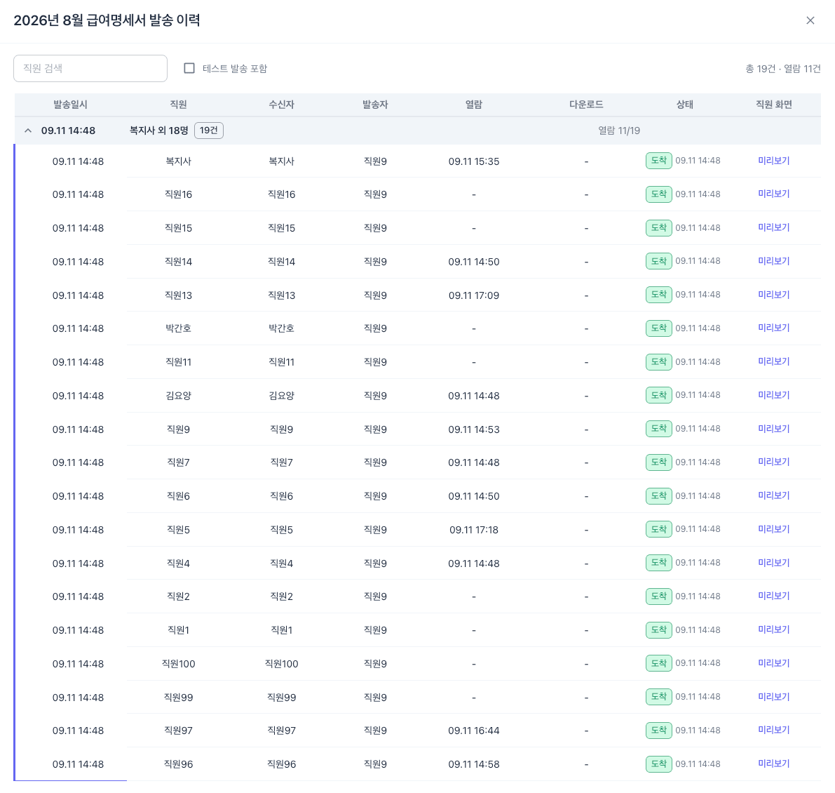835x793 pixels.
Task: Click the 열람 11/19 summary text
Action: (619, 131)
